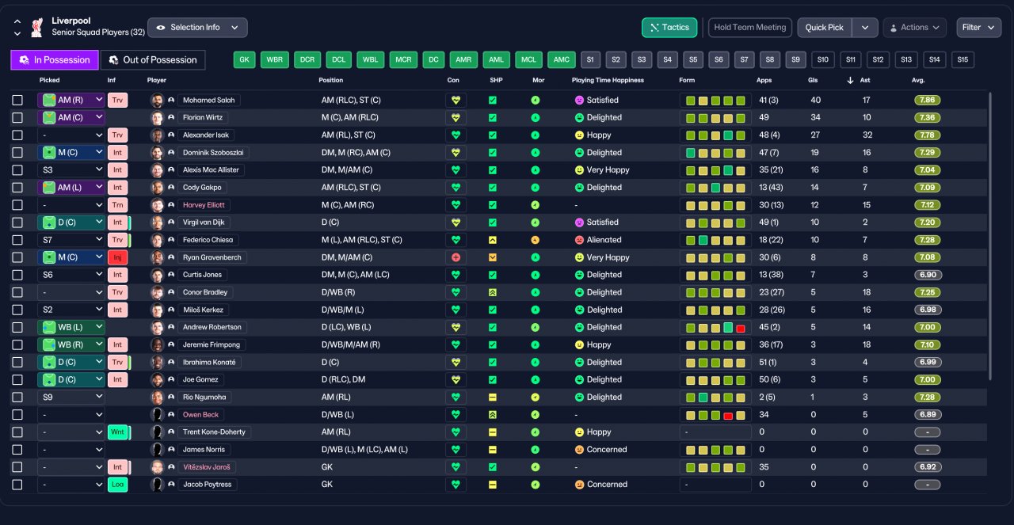This screenshot has width=1014, height=525.
Task: Select the In Possession tab
Action: pos(55,60)
